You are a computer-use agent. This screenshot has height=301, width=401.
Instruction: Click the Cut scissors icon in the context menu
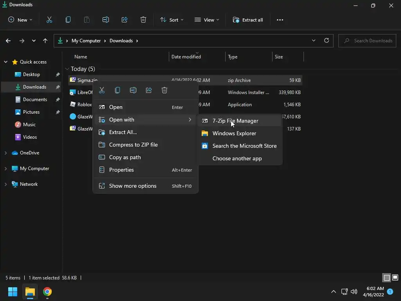(x=102, y=90)
